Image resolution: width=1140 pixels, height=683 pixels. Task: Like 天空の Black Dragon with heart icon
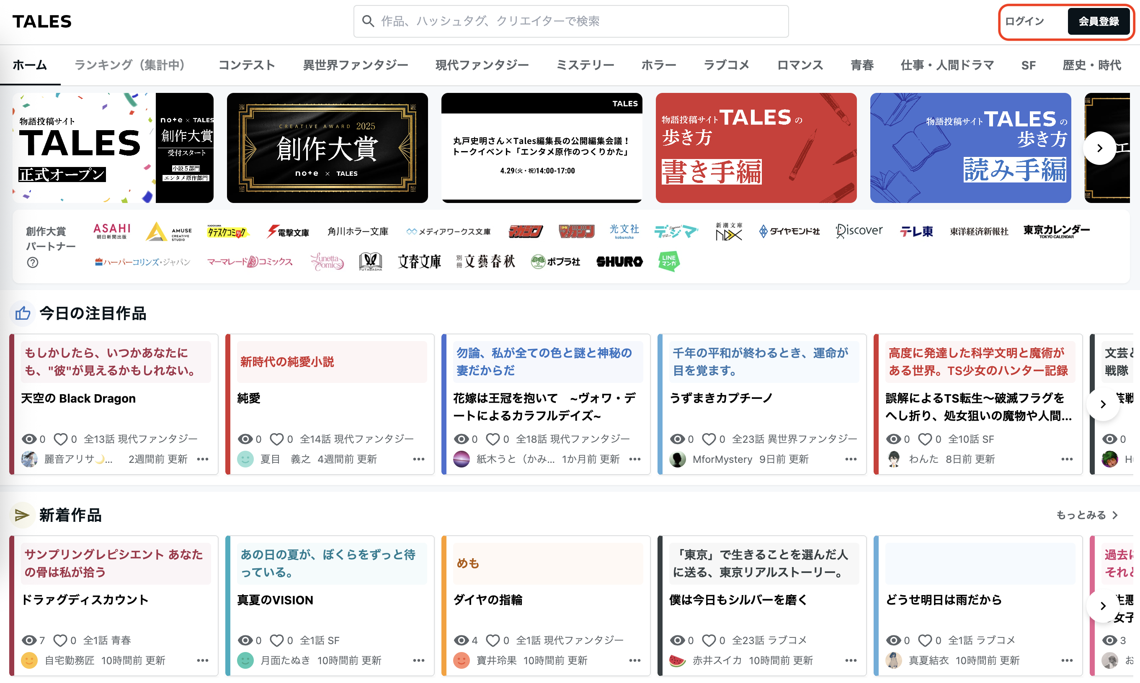tap(60, 439)
